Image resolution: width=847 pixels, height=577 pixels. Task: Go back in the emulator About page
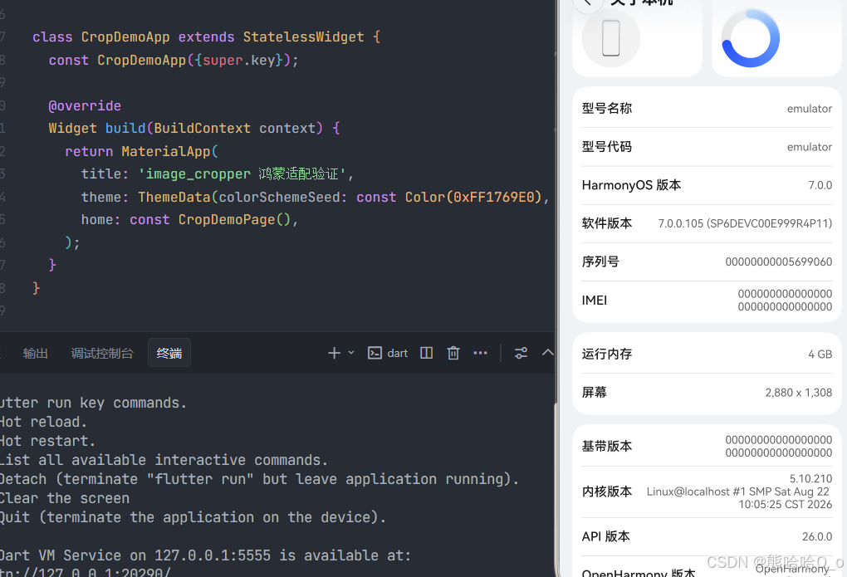(x=588, y=3)
